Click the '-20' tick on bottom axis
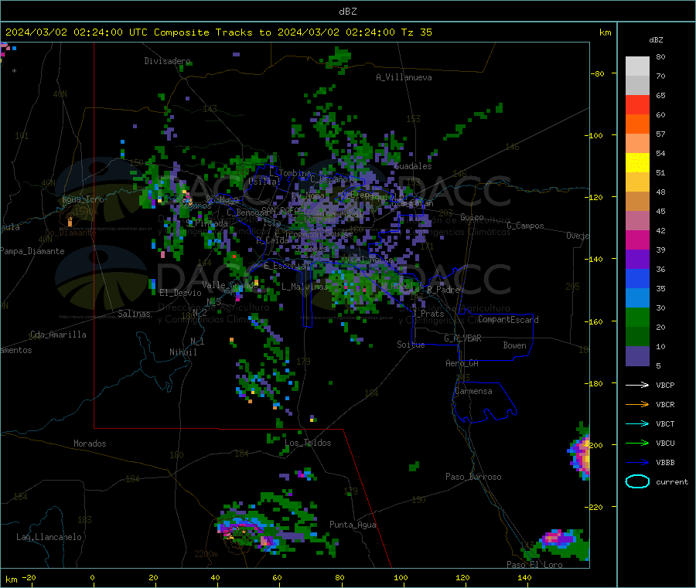The image size is (696, 588). 29,577
